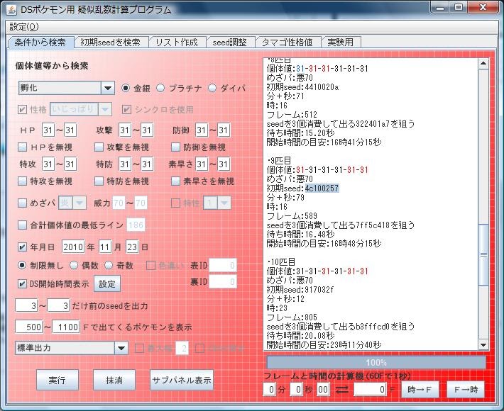Click the text 初期seed:917032f
The width and height of the screenshot is (504, 411).
300,290
